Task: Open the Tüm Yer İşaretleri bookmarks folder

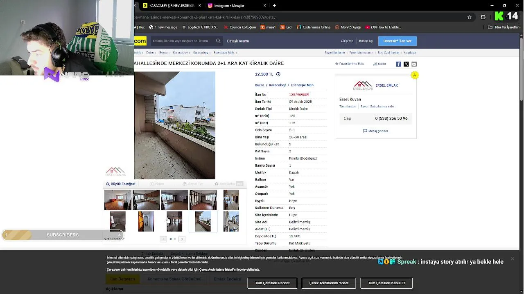Action: [504, 27]
